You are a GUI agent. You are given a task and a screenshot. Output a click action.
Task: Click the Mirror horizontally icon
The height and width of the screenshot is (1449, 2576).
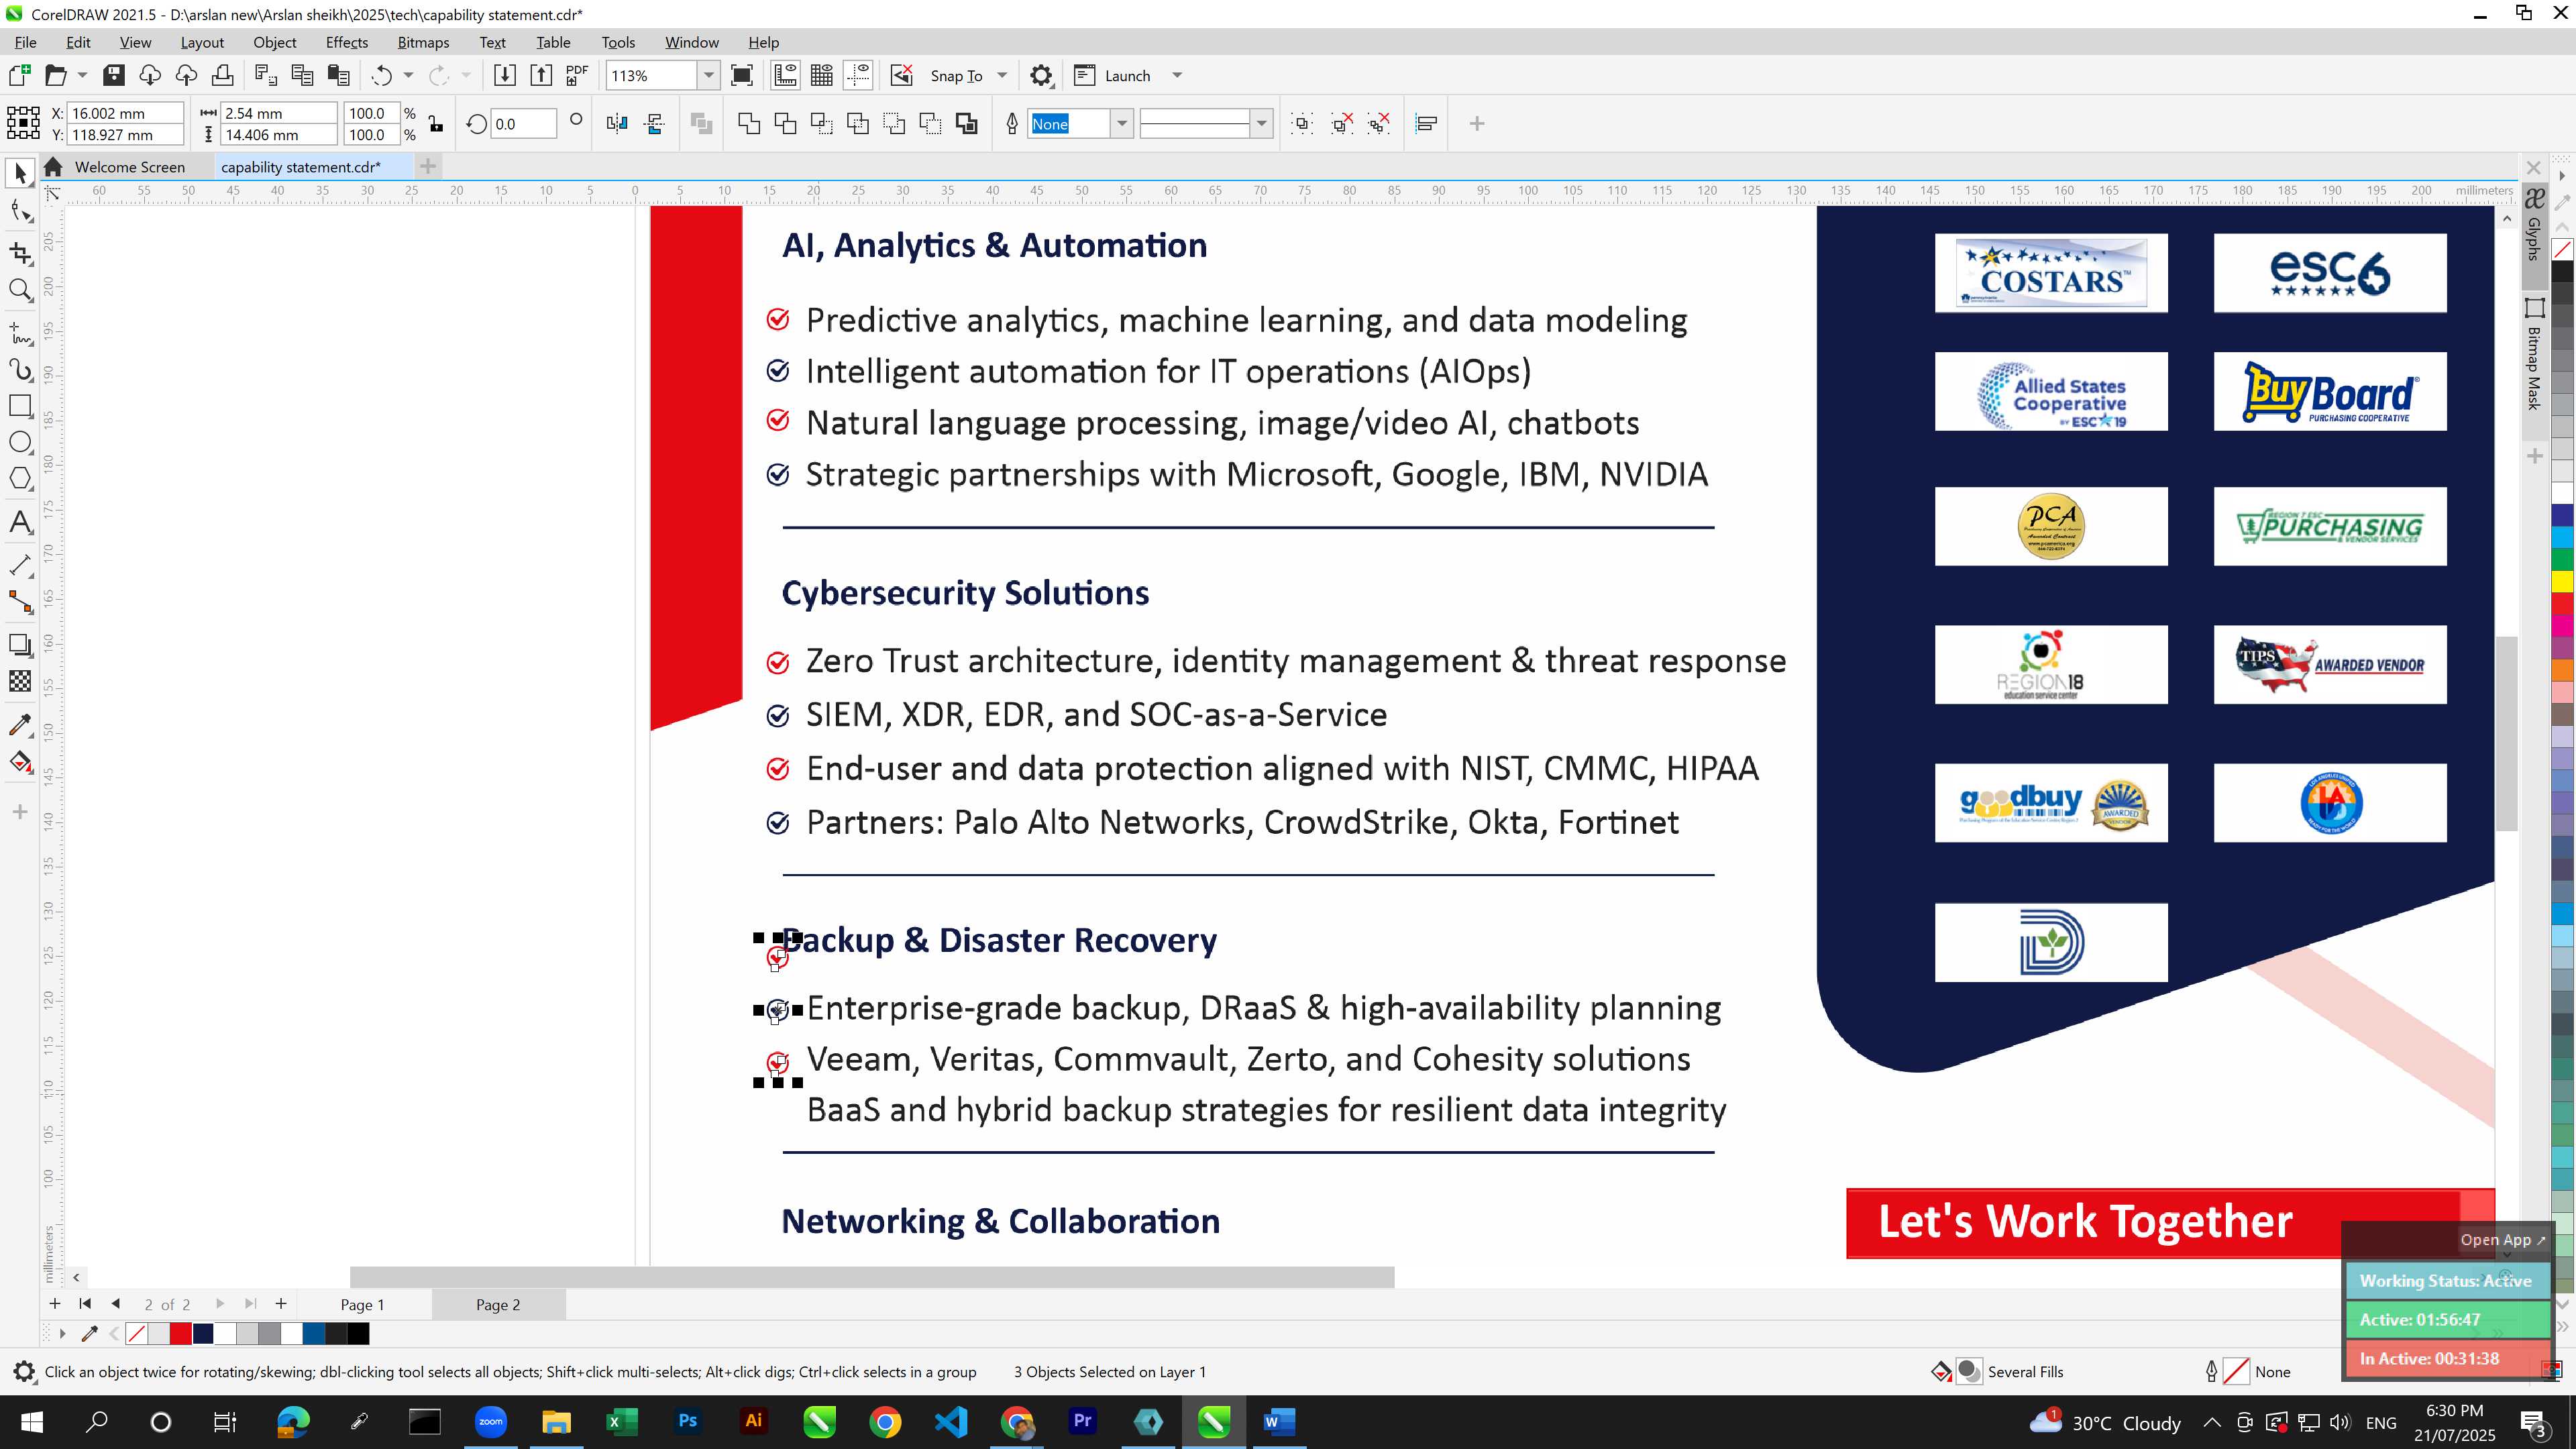[617, 123]
